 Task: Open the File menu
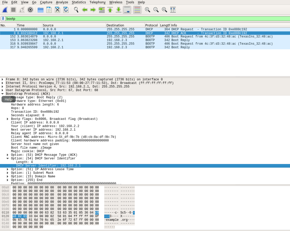pyautogui.click(x=5, y=2)
